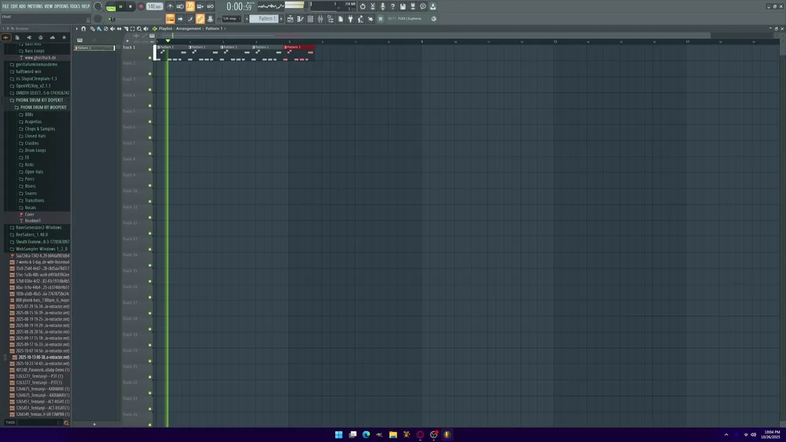Image resolution: width=786 pixels, height=442 pixels.
Task: Click the Stop playback button
Action: pos(130,6)
